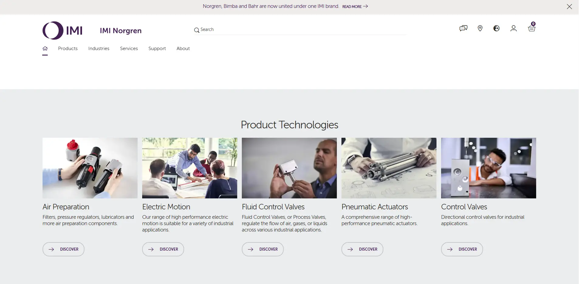Dismiss the announcement banner
The width and height of the screenshot is (579, 284).
pos(569,7)
